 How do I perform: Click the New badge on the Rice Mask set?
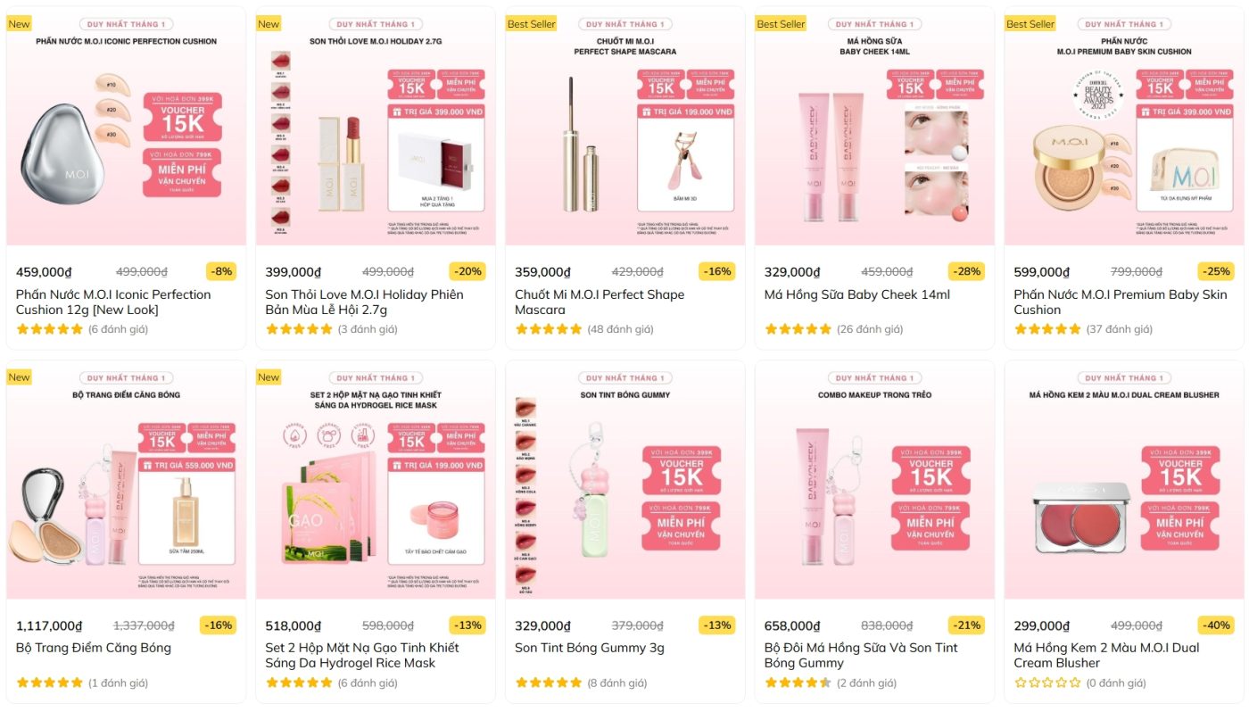tap(269, 377)
